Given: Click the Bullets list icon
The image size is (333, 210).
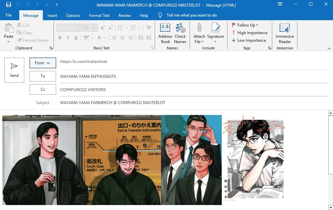Looking at the screenshot, I should pyautogui.click(x=121, y=27).
